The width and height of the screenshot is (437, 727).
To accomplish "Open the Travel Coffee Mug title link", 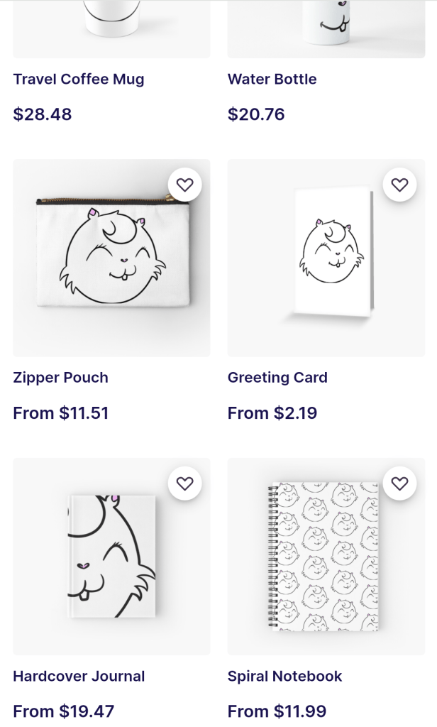I will 79,80.
